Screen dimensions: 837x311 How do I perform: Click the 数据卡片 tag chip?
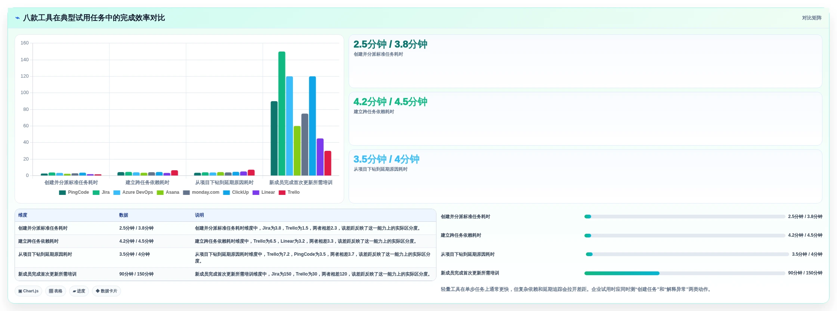point(106,291)
